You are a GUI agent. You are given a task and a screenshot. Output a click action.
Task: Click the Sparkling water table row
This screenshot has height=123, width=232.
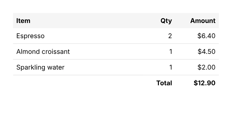tap(116, 67)
